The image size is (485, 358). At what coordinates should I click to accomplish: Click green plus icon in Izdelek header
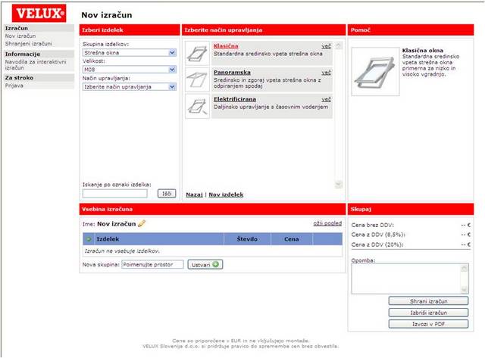[89, 238]
